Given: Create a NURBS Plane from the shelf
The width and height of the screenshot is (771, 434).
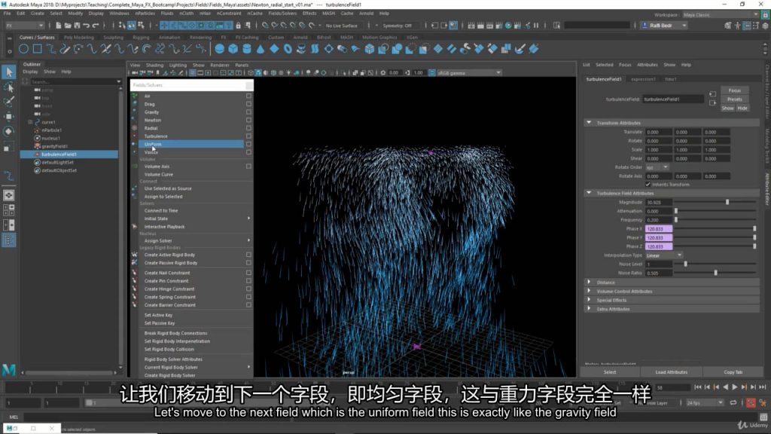Looking at the screenshot, I should pyautogui.click(x=274, y=49).
